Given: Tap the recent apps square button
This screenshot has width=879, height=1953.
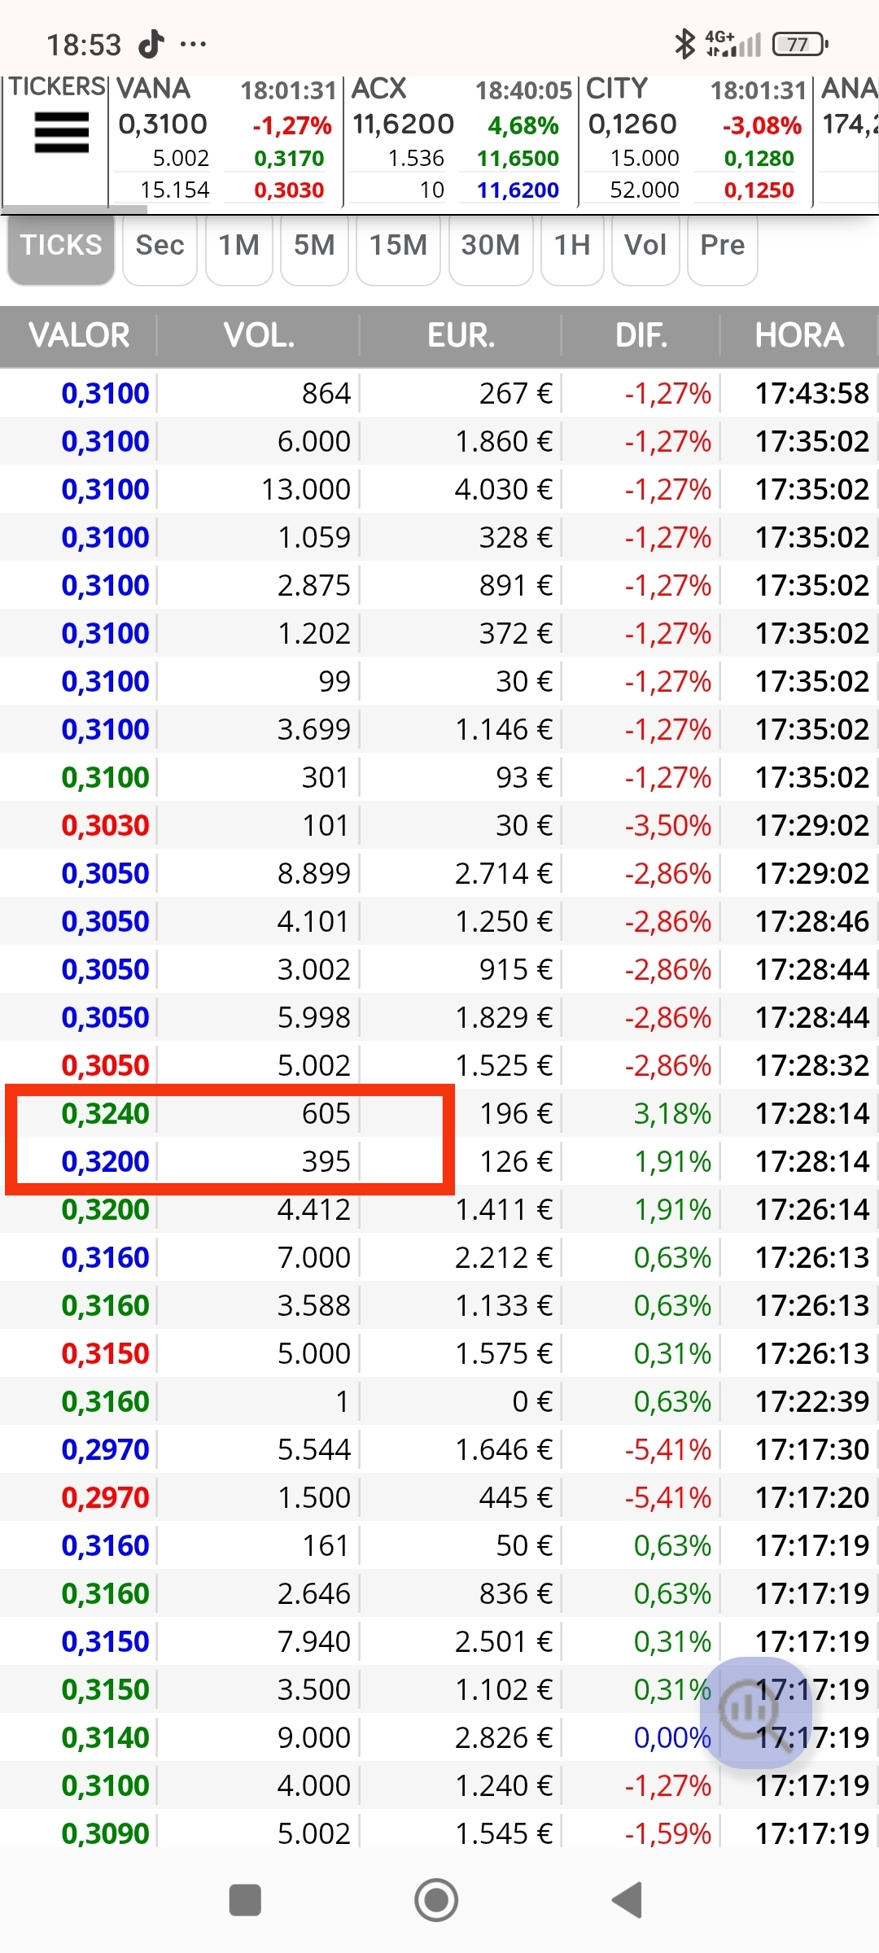Looking at the screenshot, I should point(245,1901).
